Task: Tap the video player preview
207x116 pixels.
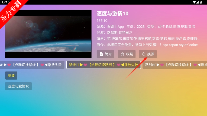Action: pyautogui.click(x=48, y=34)
